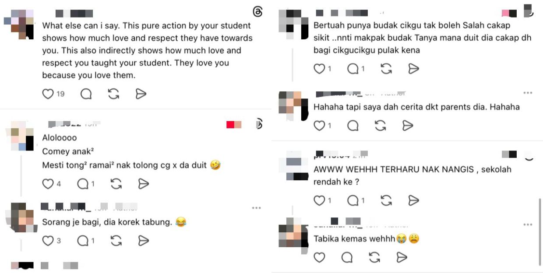Screen dimensions: 543x273
Task: Like the 'Alolooo Comey anak' comment
Action: [x=48, y=184]
